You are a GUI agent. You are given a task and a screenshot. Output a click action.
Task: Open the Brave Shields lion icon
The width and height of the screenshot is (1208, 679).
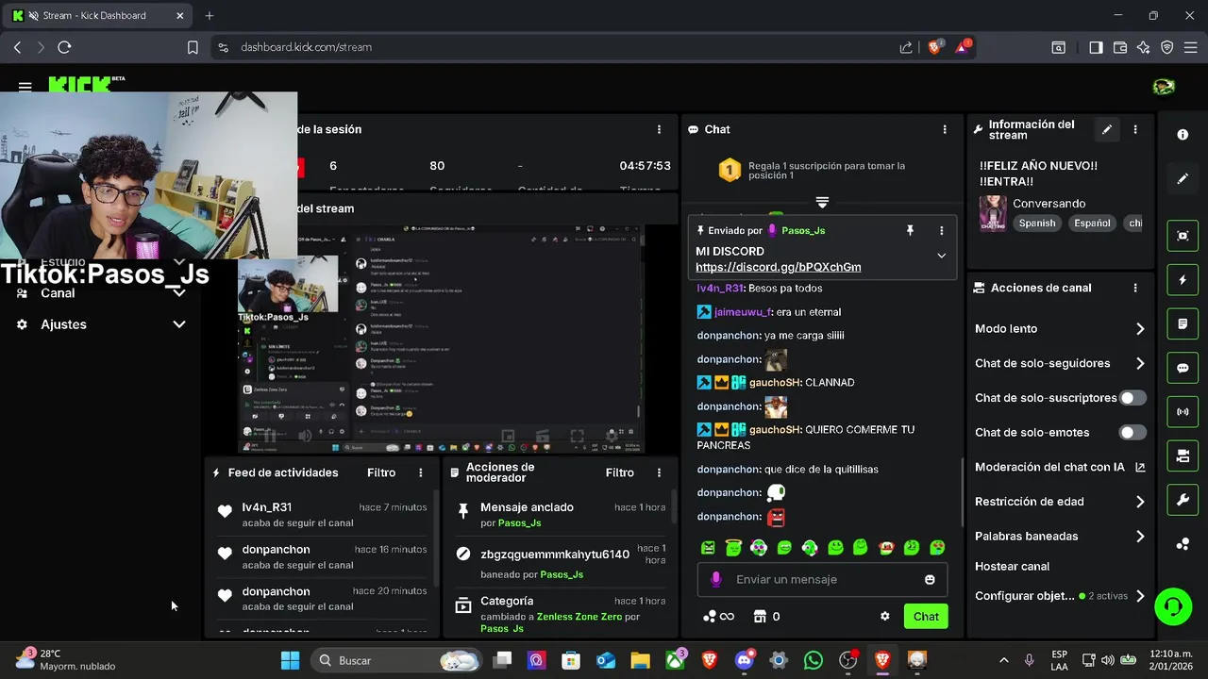pyautogui.click(x=934, y=47)
